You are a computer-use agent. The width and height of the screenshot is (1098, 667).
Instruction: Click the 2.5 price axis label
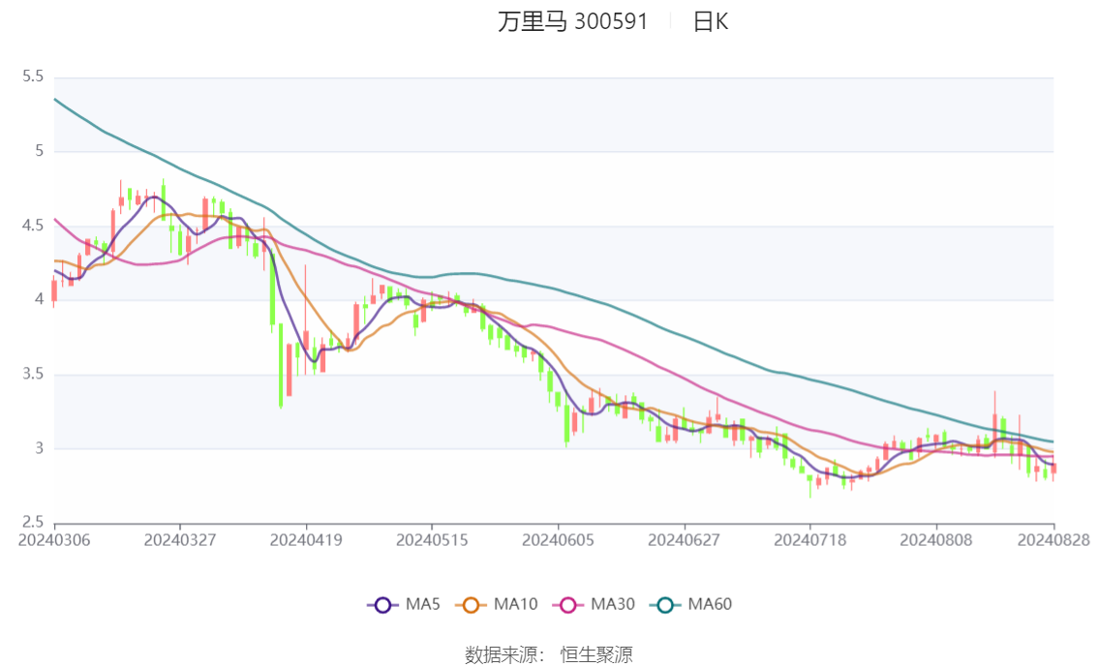(33, 522)
